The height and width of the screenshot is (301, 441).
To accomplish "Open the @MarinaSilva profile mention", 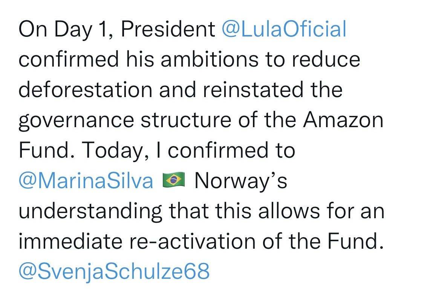I will click(86, 181).
